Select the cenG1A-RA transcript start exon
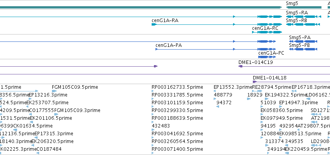This screenshot has width=330, height=155. click(154, 24)
